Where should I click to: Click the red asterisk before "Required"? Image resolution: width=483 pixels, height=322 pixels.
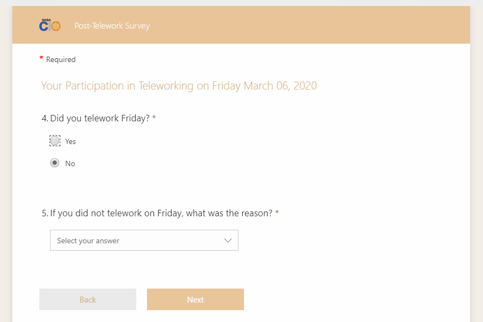pyautogui.click(x=41, y=58)
